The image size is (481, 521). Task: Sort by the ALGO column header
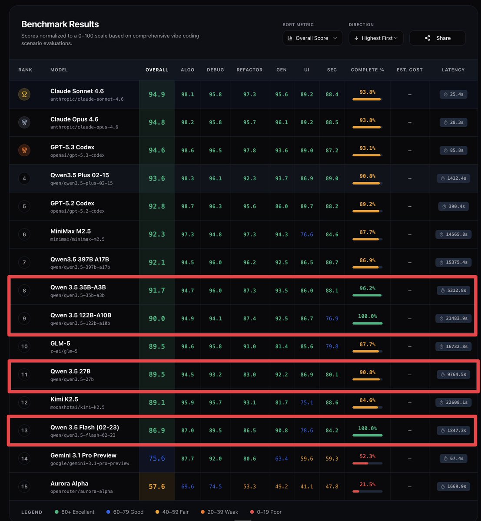coord(188,70)
